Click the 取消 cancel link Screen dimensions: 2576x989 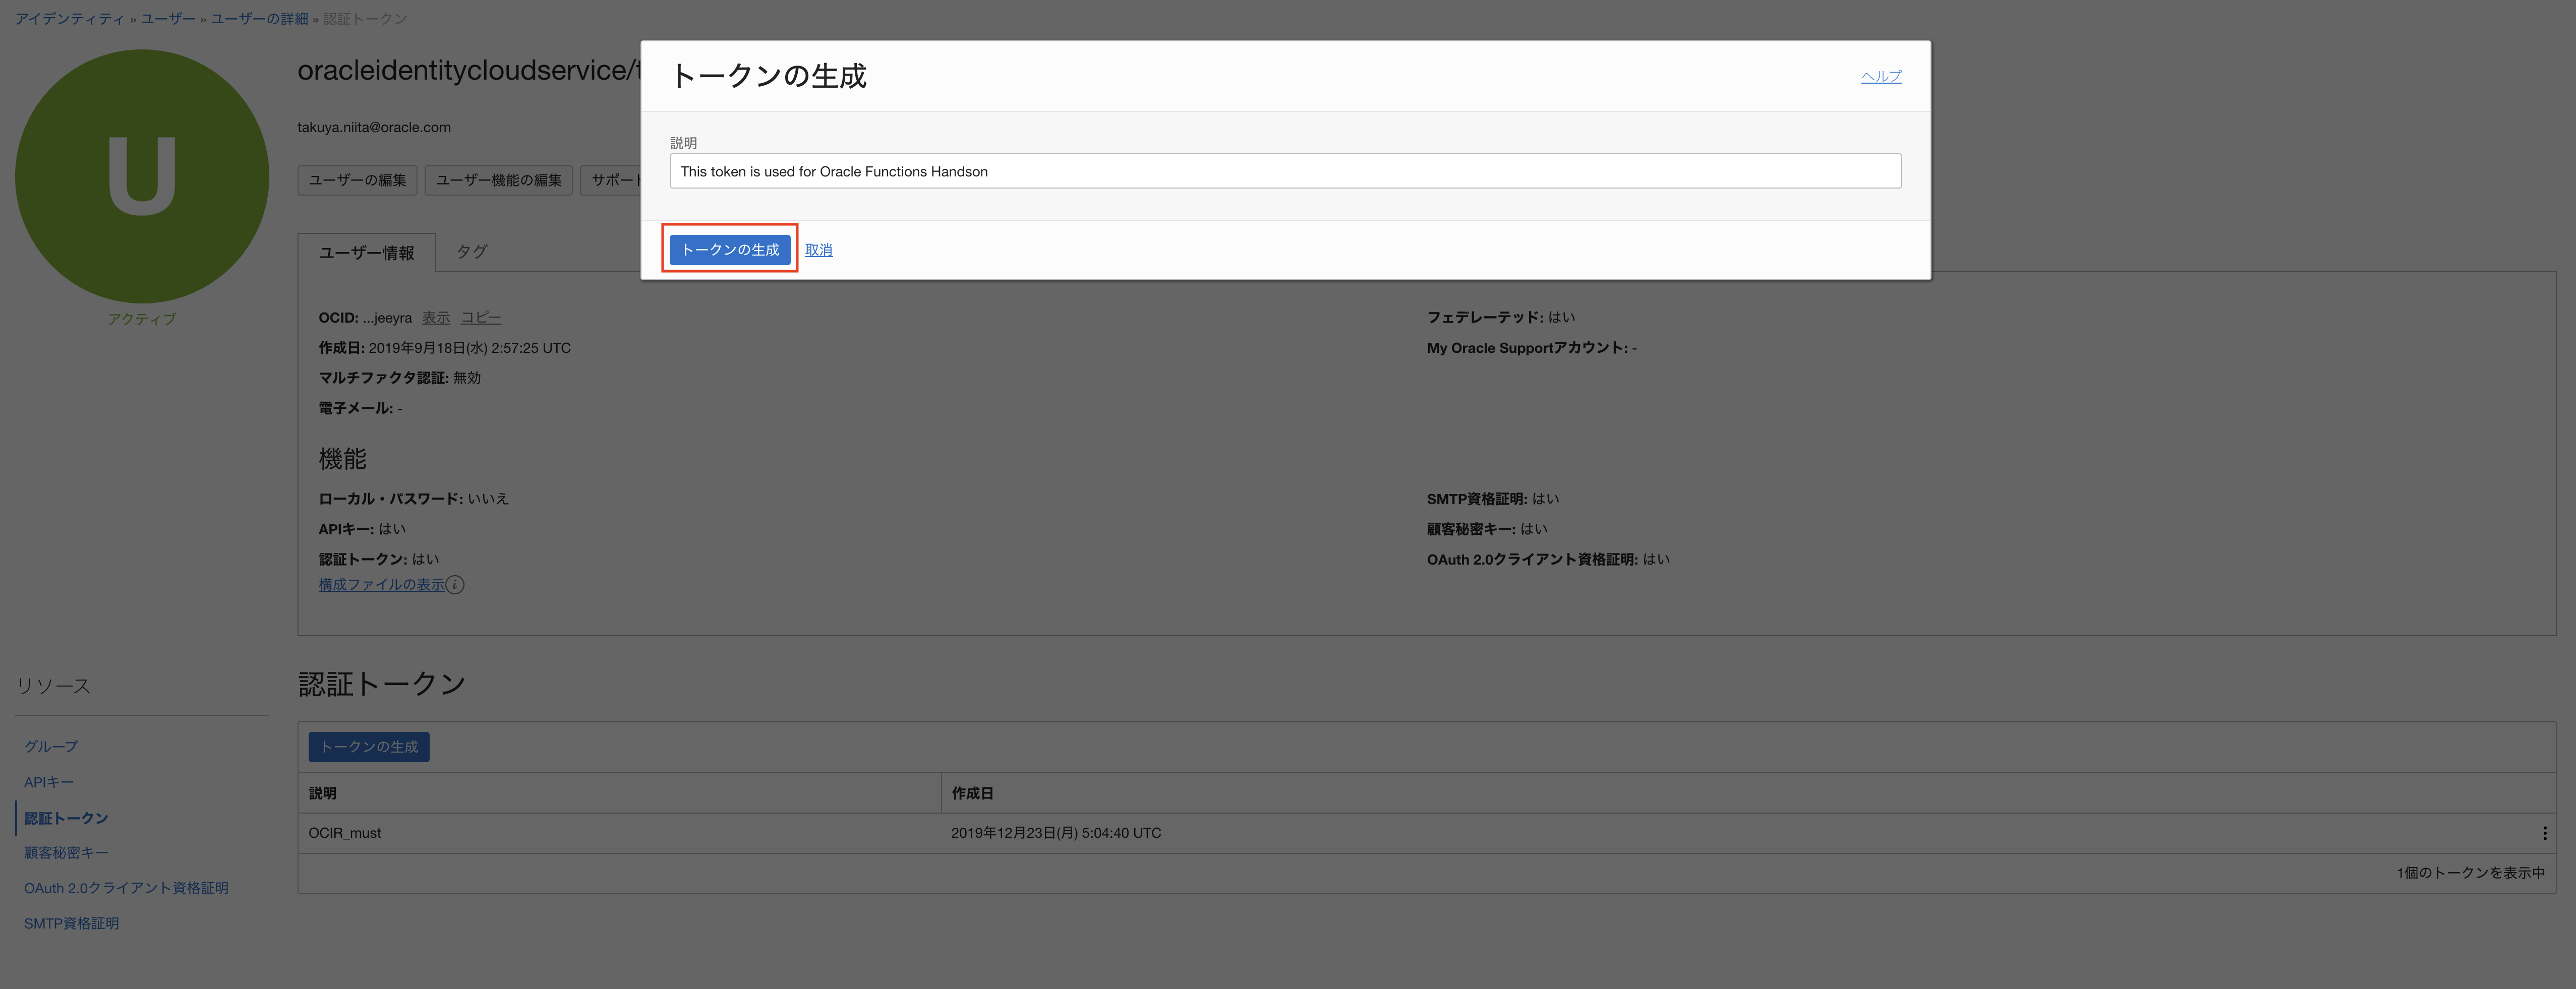[x=818, y=250]
